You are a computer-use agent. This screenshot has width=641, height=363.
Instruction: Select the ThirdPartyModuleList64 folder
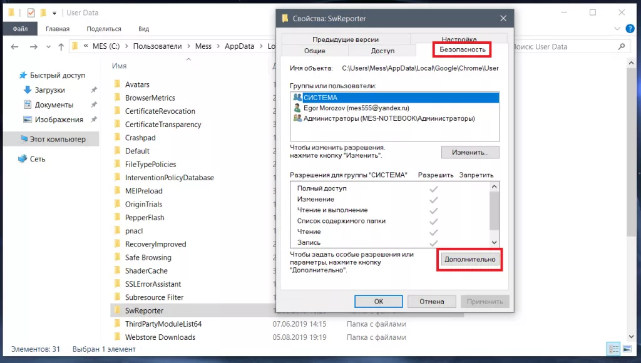pos(163,324)
